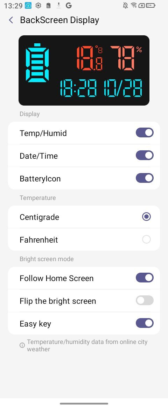Viewport: 168px width, 409px height.
Task: Tap the Wi-Fi signal icon
Action: point(134,5)
